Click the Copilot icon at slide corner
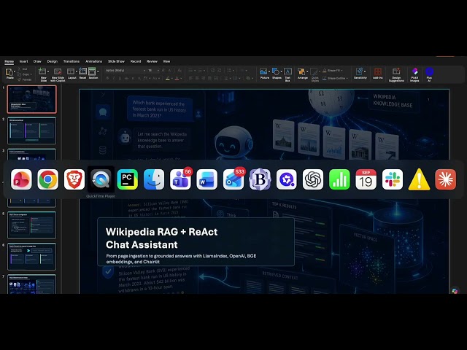Image resolution: width=467 pixels, height=350 pixels. 455,291
